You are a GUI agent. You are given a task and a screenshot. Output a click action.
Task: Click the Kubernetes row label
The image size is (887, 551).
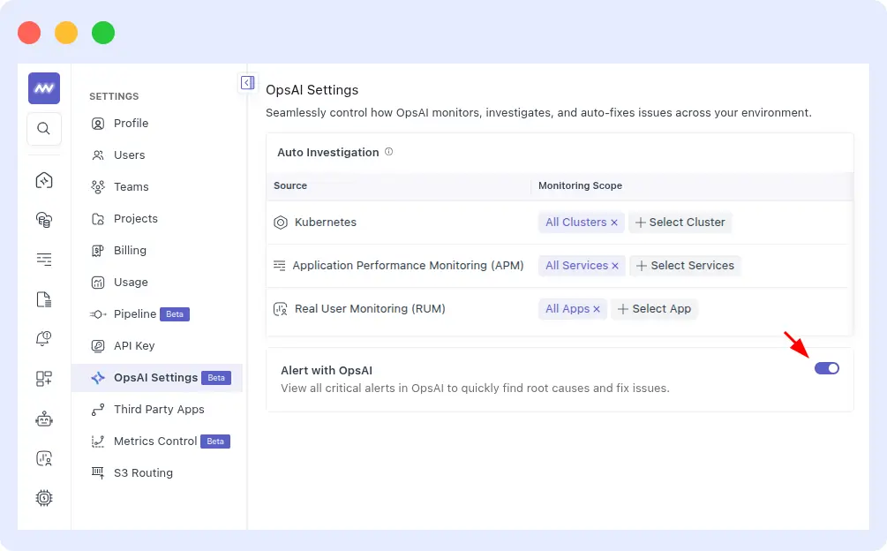[326, 223]
